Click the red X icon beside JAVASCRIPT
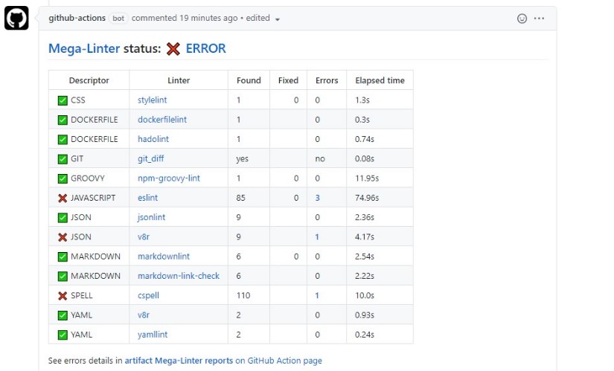This screenshot has height=371, width=614. 63,198
